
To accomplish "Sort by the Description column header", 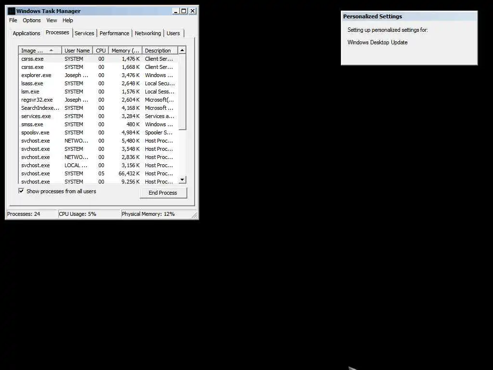I will [x=160, y=51].
